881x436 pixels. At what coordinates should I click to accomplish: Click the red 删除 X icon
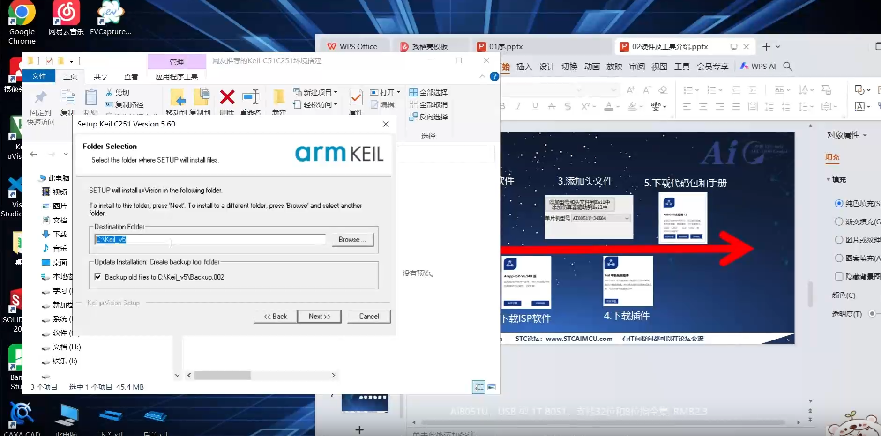[227, 97]
